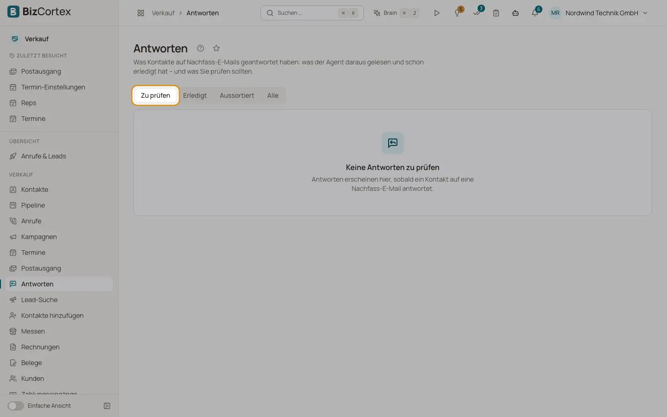Screen dimensions: 667x417
Task: Click the play triangle icon in top bar
Action: (437, 13)
